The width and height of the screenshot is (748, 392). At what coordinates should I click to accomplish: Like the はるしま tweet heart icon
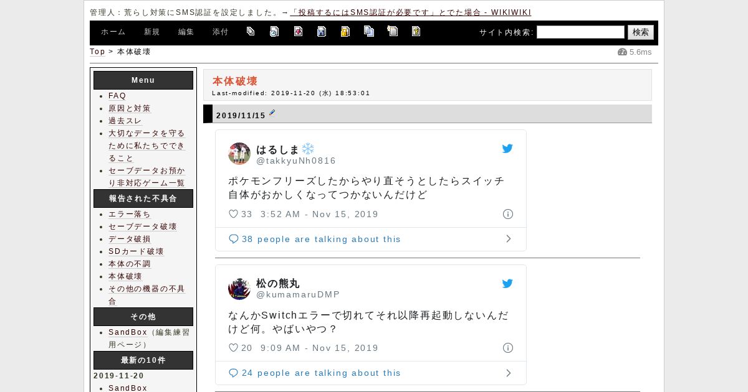pos(233,214)
